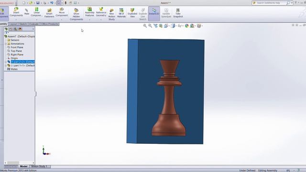Expand the Annotations tree node
The image size is (306, 172).
coord(6,43)
